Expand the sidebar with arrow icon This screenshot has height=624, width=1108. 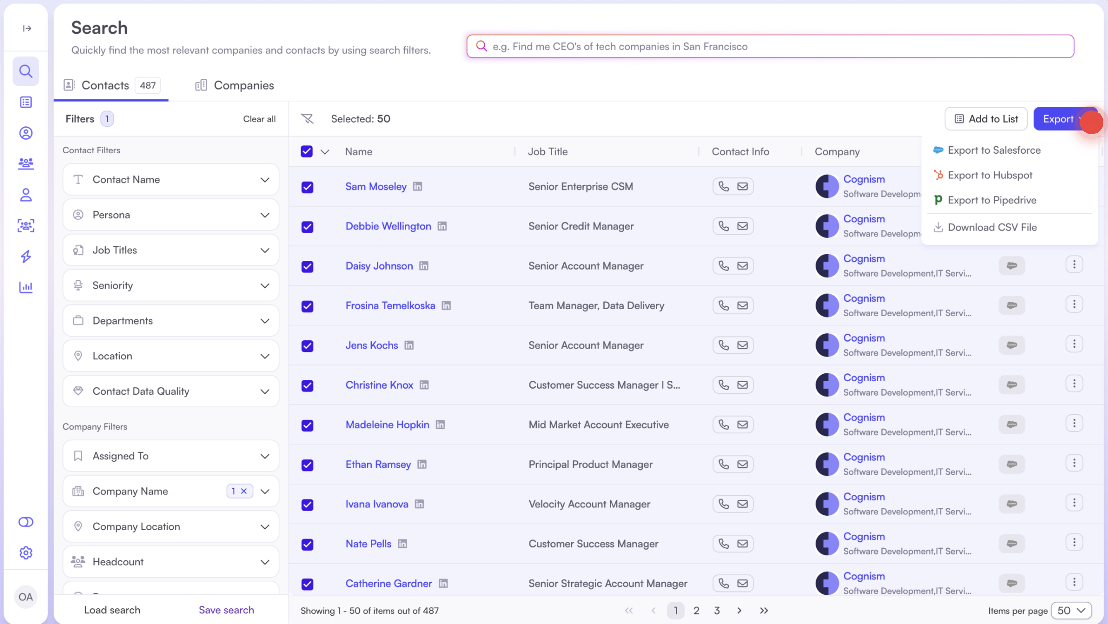click(x=27, y=28)
